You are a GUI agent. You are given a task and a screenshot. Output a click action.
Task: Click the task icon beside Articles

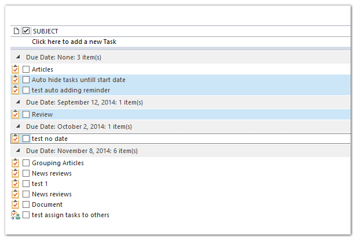pyautogui.click(x=15, y=69)
